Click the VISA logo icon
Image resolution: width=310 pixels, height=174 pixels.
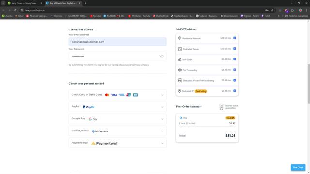(114, 95)
